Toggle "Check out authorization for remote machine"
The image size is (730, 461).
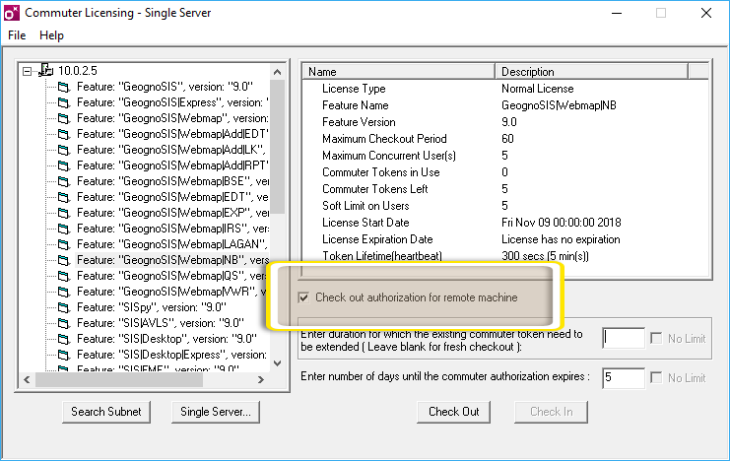pos(303,297)
